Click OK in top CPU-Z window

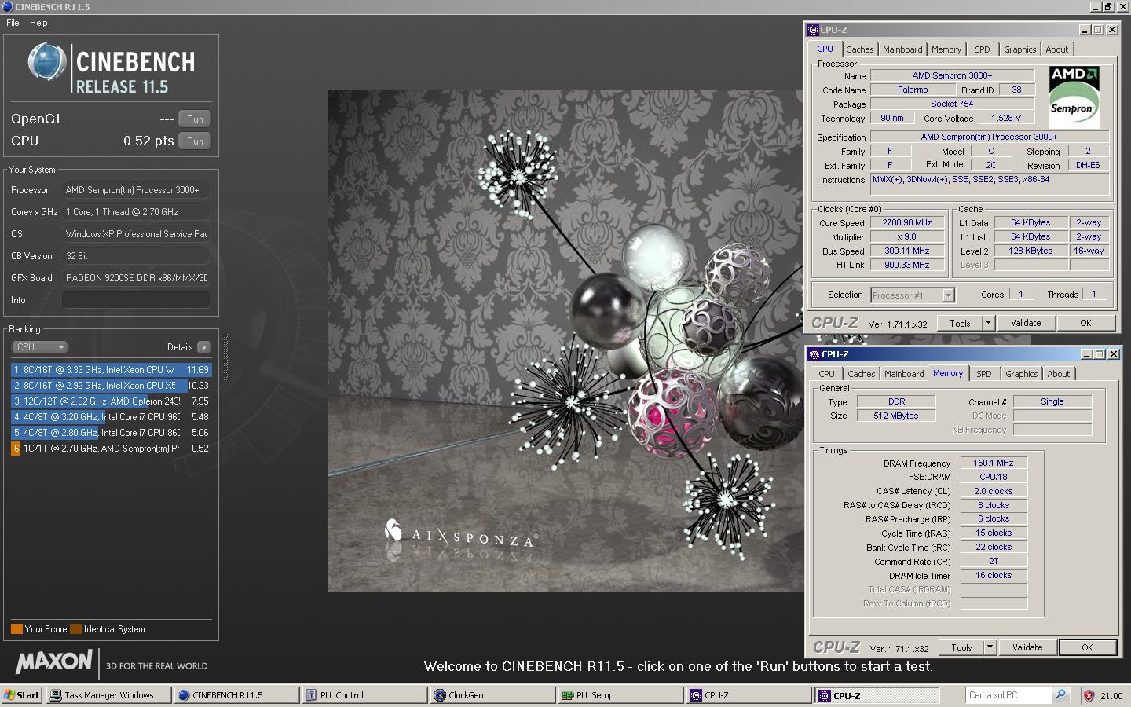point(1085,324)
